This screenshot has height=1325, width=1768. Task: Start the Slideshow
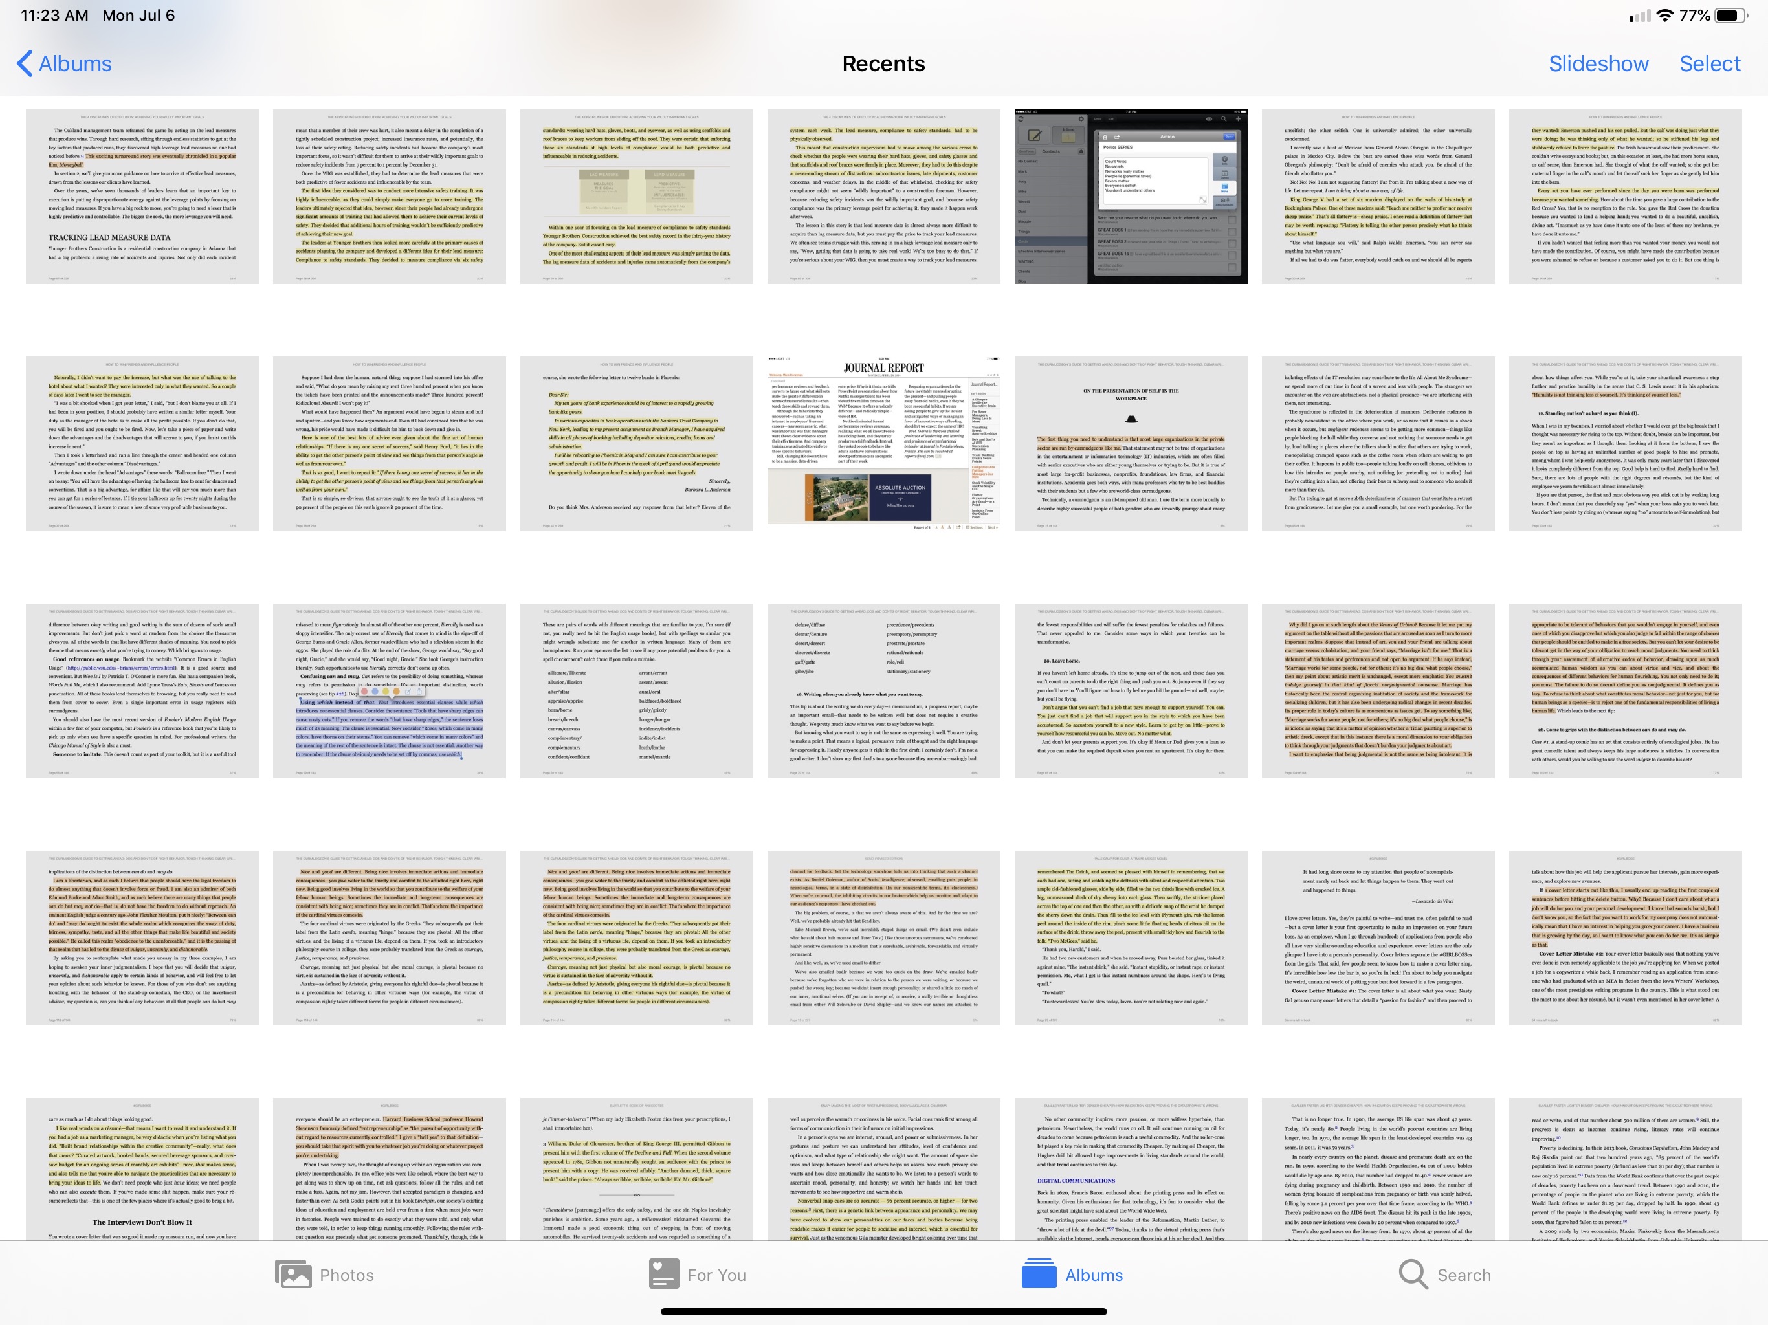point(1598,64)
